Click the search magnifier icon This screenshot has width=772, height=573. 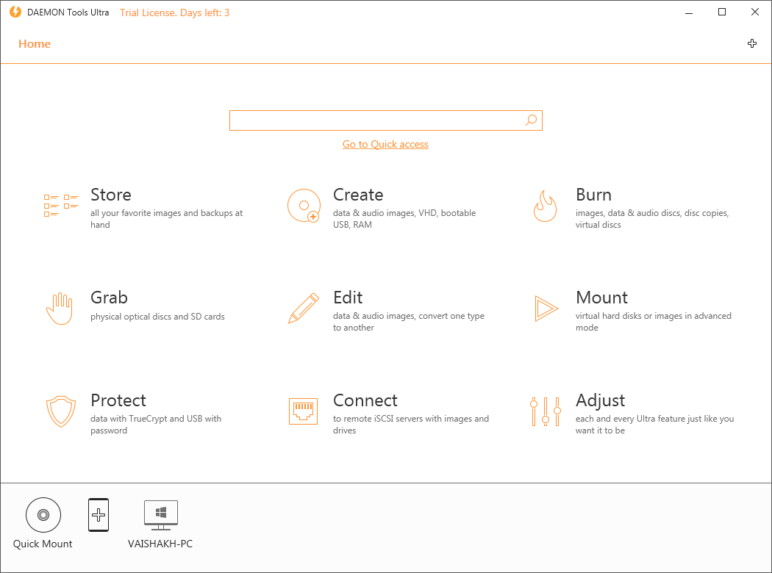click(x=531, y=120)
